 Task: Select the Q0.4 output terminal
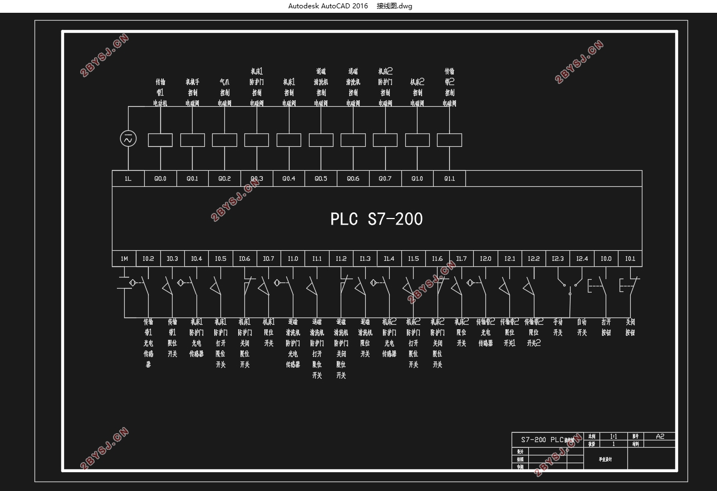coord(289,178)
